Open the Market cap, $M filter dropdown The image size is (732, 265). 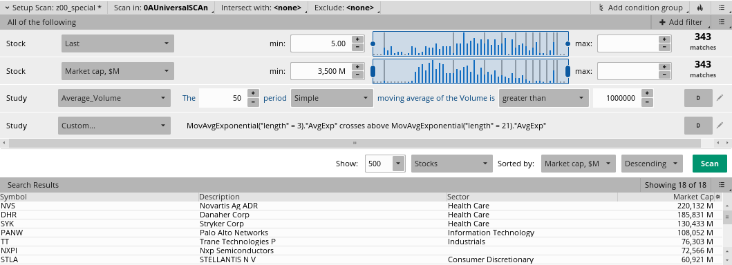(x=118, y=71)
